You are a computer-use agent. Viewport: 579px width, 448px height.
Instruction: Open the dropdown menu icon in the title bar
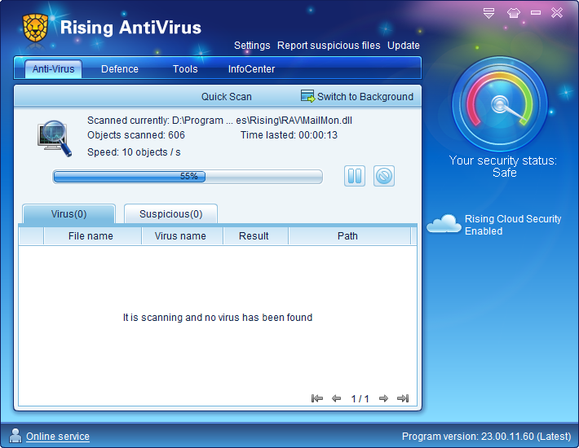[488, 13]
